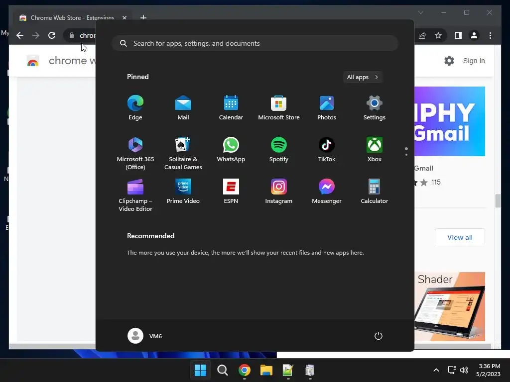Launch the Calendar app

pyautogui.click(x=231, y=108)
